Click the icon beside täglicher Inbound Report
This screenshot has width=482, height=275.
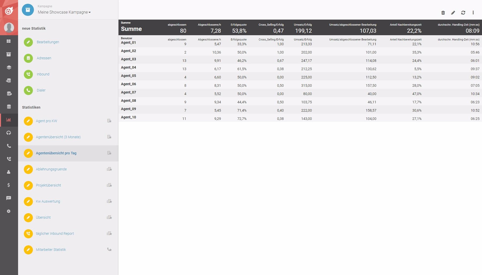click(109, 233)
